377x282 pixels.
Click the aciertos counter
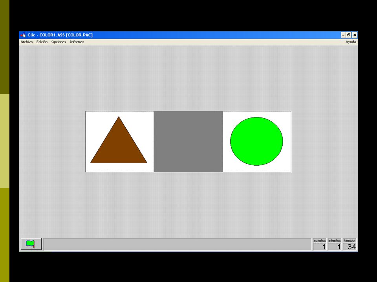coord(320,244)
